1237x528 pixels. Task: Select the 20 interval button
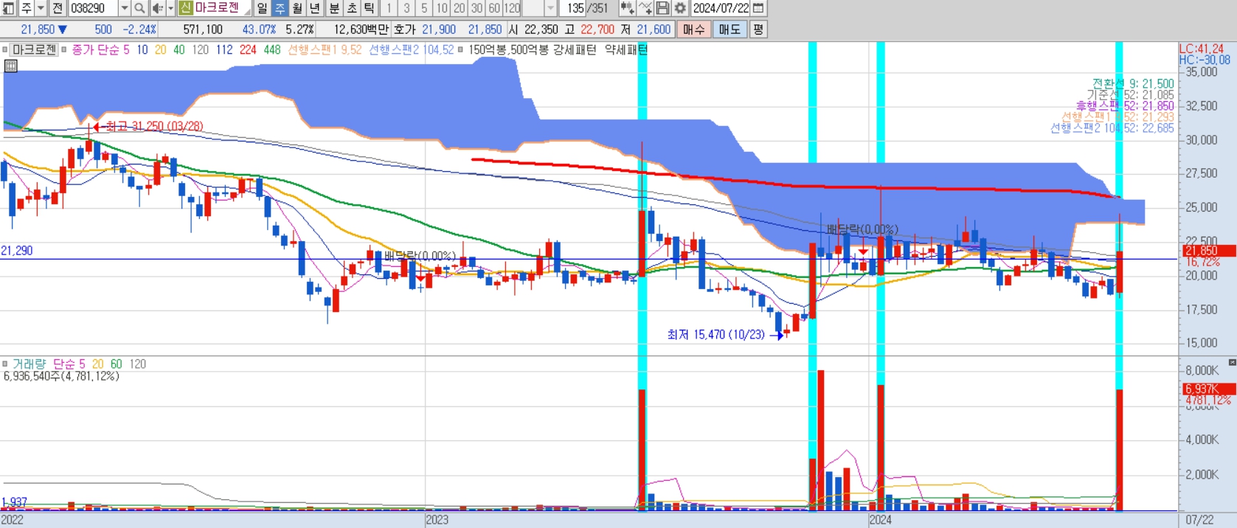460,8
